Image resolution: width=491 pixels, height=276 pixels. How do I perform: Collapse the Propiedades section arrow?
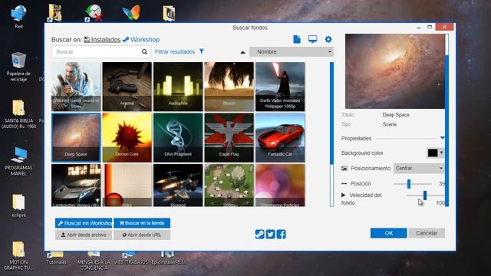click(x=442, y=138)
